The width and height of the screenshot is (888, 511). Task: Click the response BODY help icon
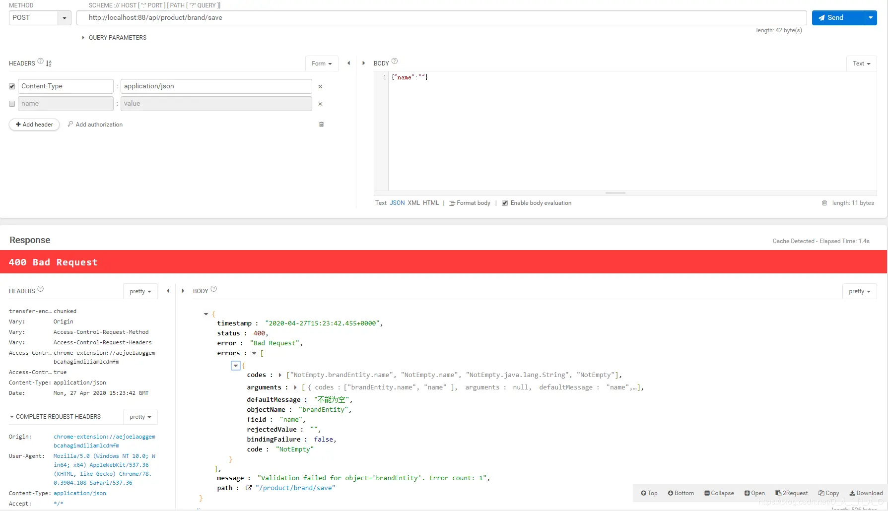(214, 289)
